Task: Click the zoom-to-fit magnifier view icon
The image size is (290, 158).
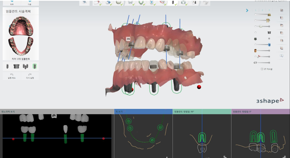Action: (x=281, y=55)
